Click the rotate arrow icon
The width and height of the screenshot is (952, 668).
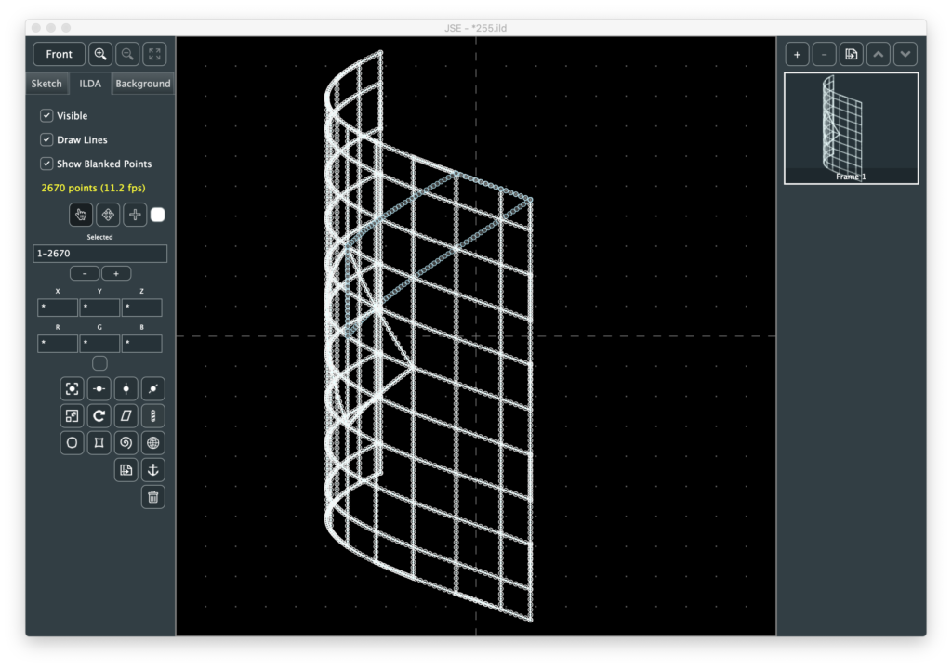point(99,415)
